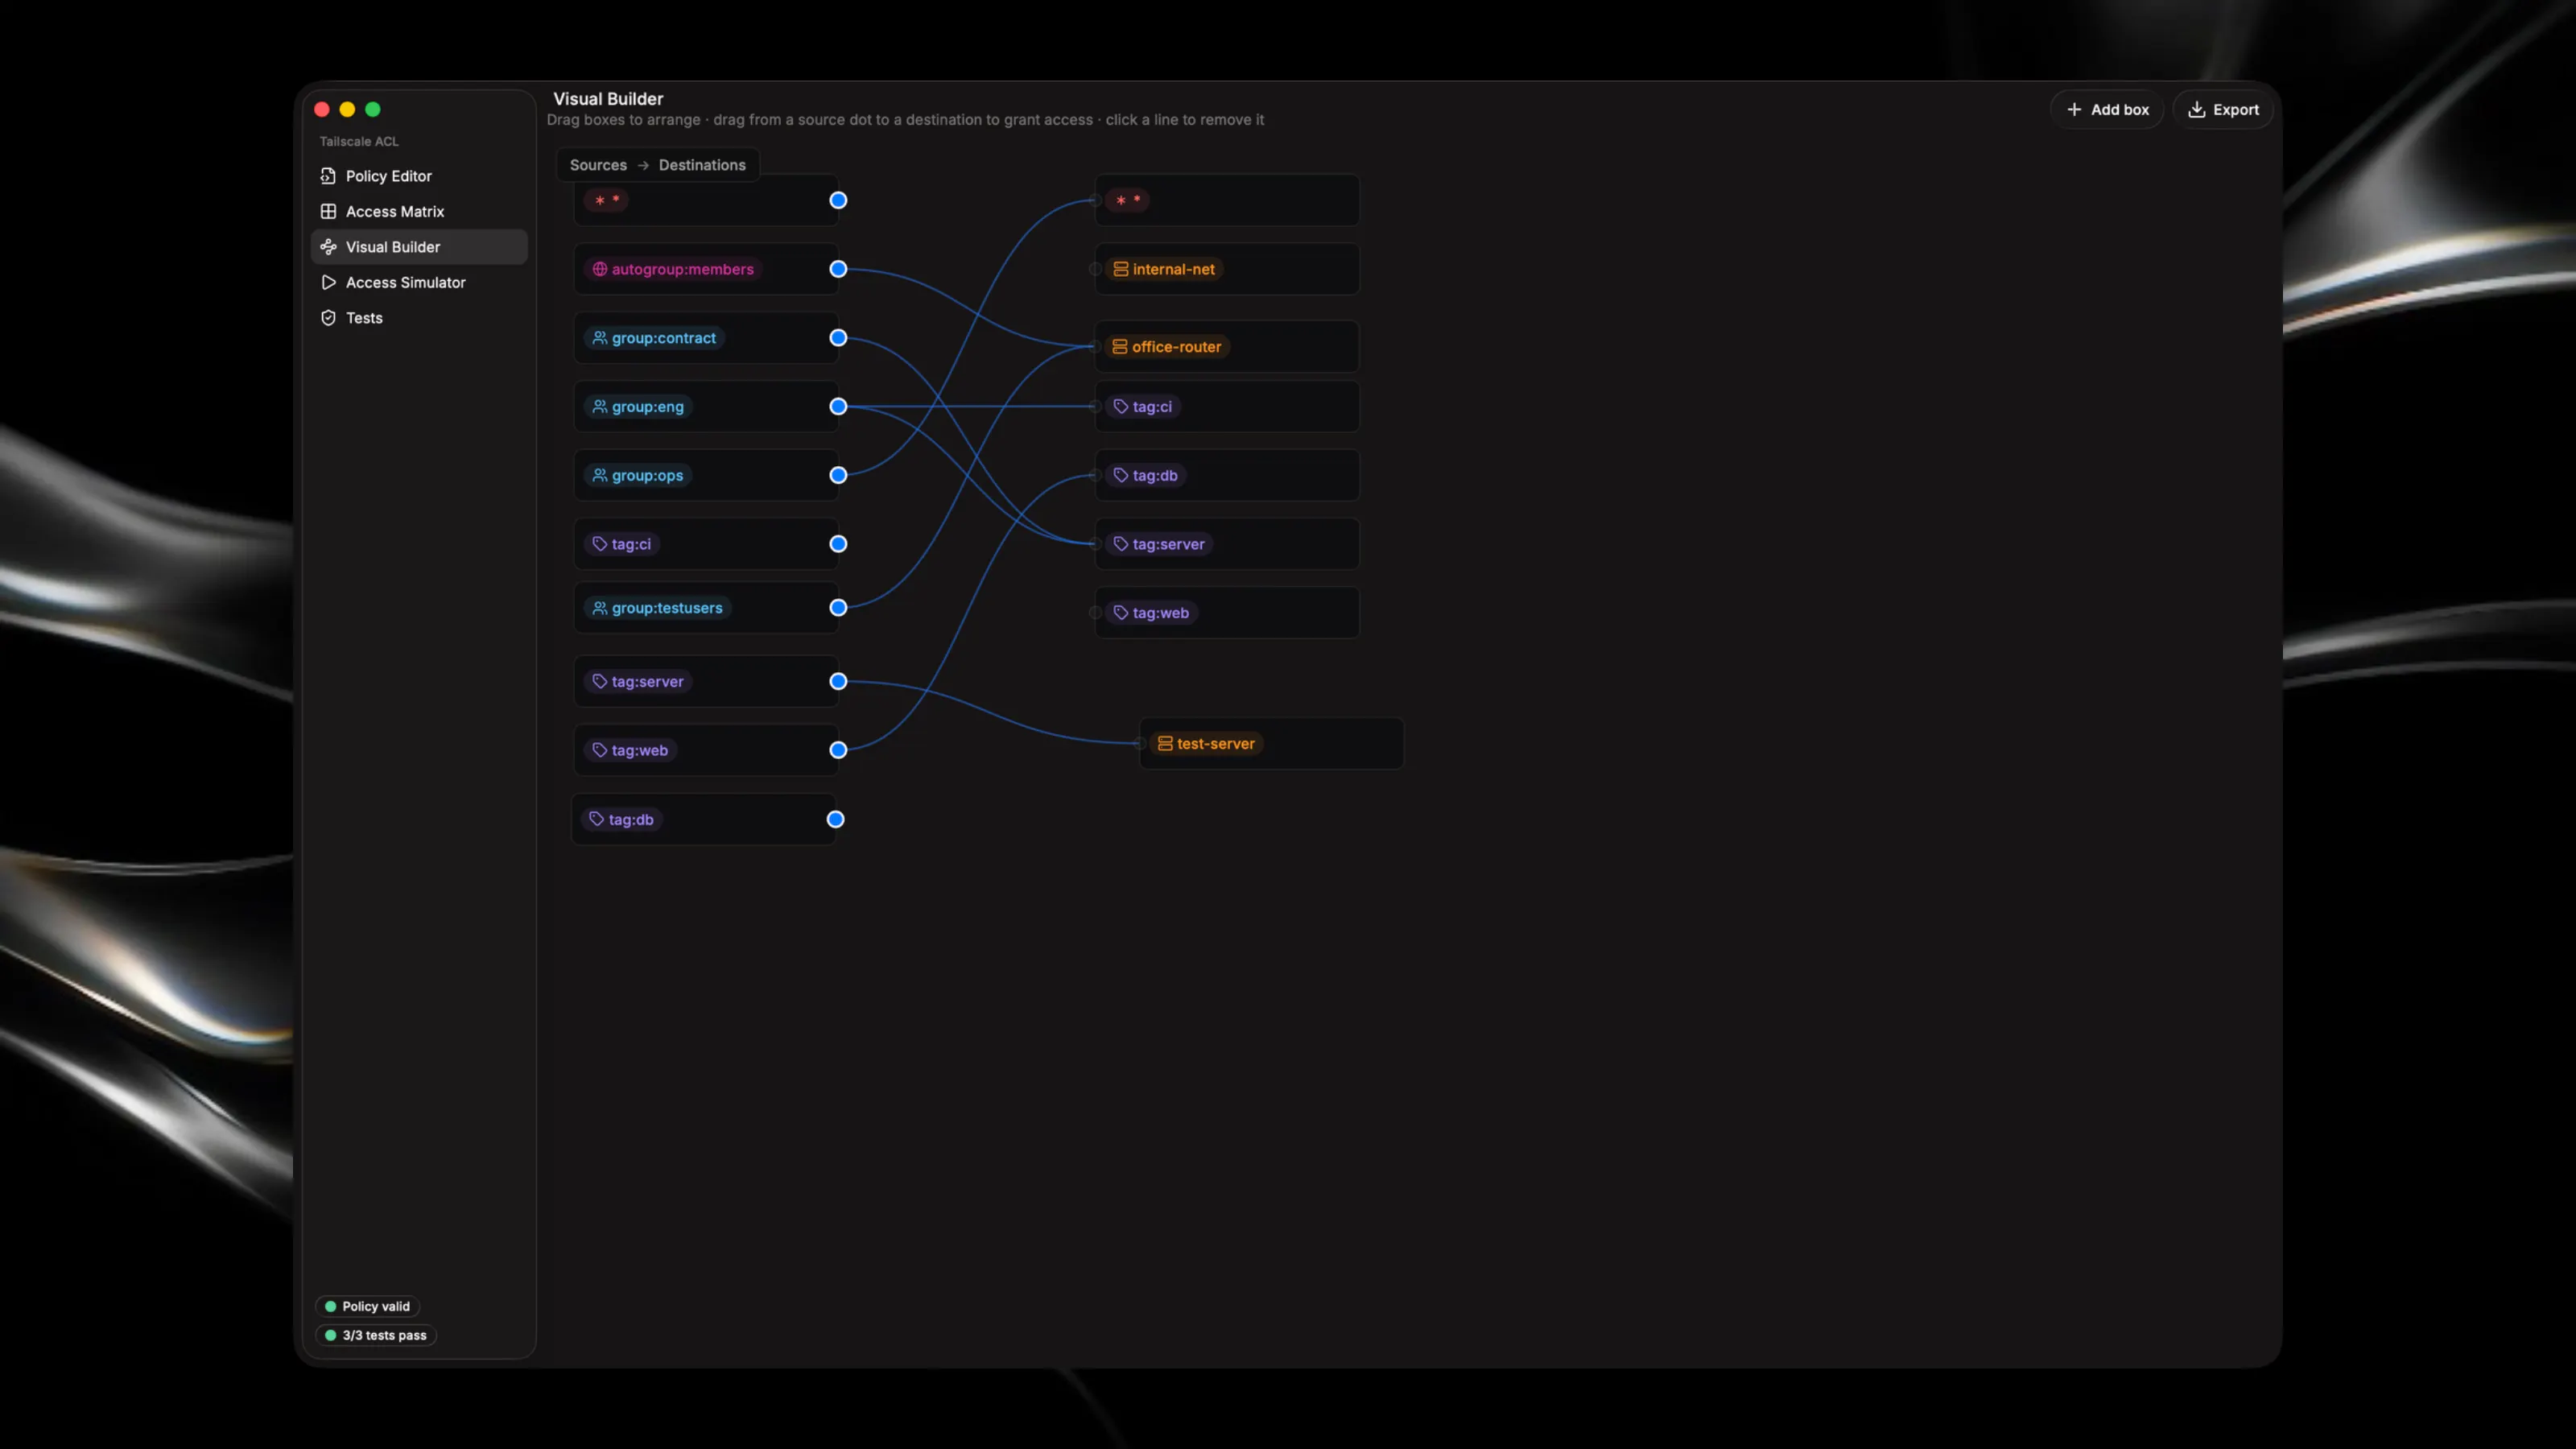Click the server icon on internal-net
The image size is (2576, 1449).
click(x=1121, y=269)
